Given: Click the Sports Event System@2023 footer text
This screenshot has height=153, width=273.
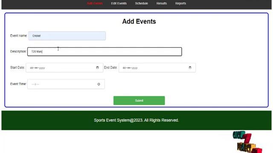Looking at the screenshot, I should tap(136, 120).
